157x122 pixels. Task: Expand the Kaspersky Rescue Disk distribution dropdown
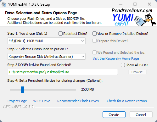(x=47, y=57)
